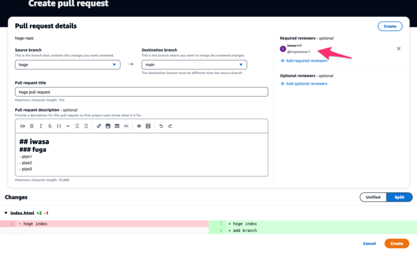Image resolution: width=417 pixels, height=261 pixels.
Task: Insert an image in description
Action: point(108,126)
